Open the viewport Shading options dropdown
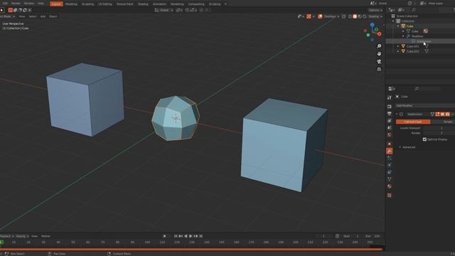This screenshot has width=455, height=256. tap(375, 16)
